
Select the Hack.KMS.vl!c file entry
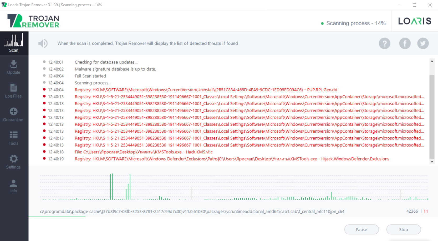(x=144, y=152)
